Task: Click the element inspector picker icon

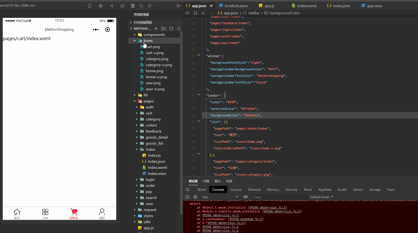Action: point(188,190)
